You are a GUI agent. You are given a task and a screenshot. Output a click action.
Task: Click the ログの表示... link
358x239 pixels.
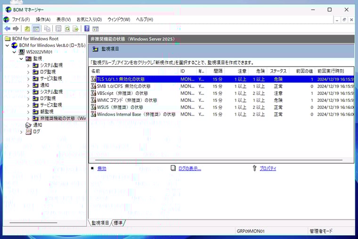point(189,168)
